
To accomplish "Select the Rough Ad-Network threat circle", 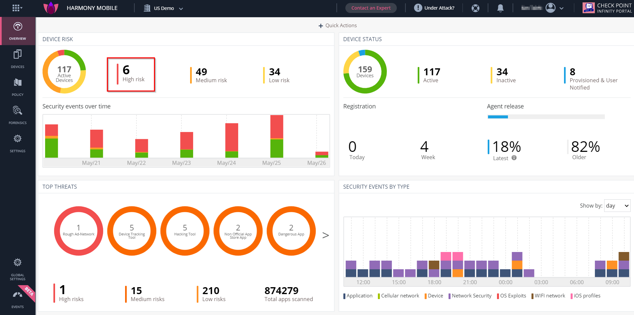I will click(79, 231).
